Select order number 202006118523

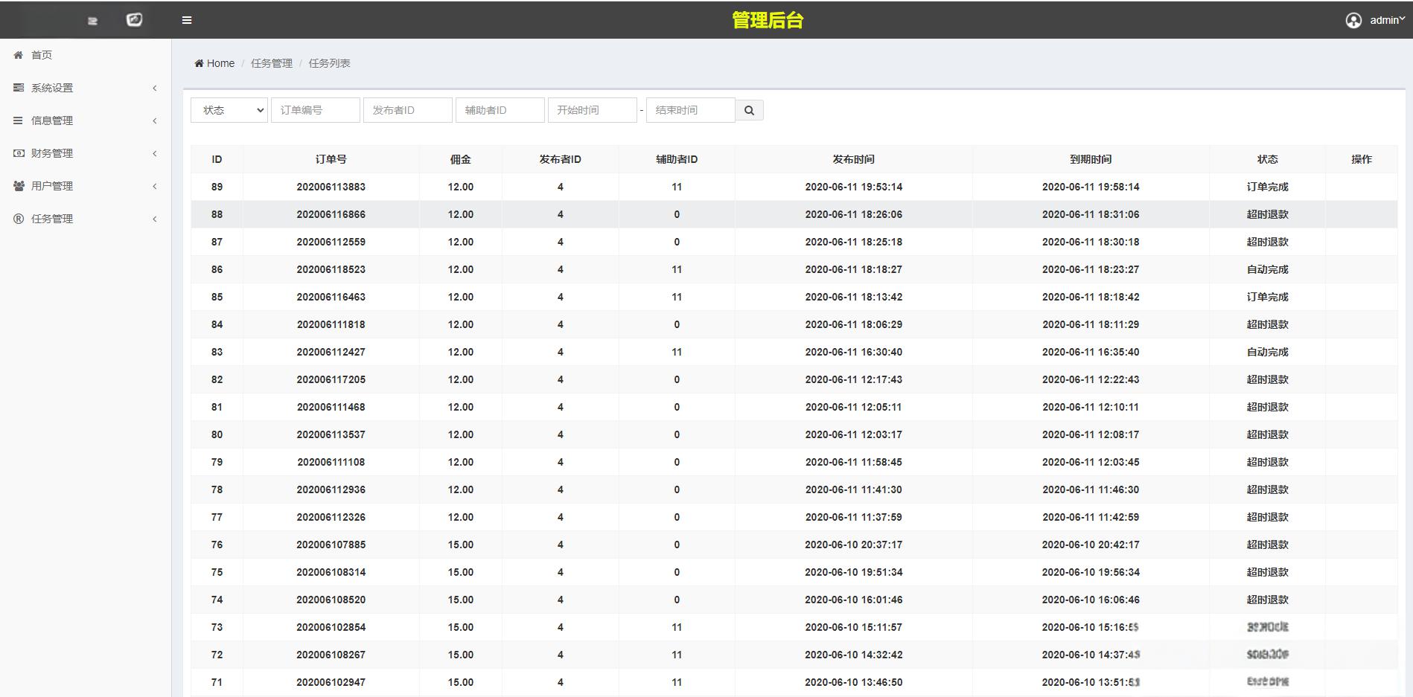pyautogui.click(x=331, y=269)
